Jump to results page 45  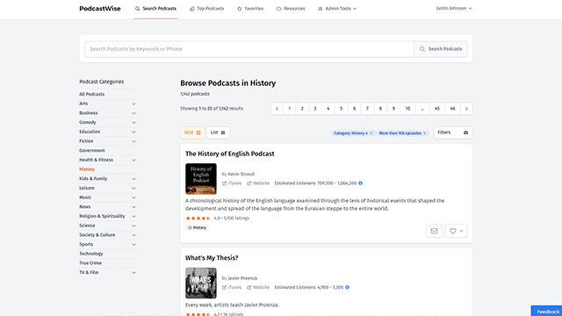click(x=437, y=109)
